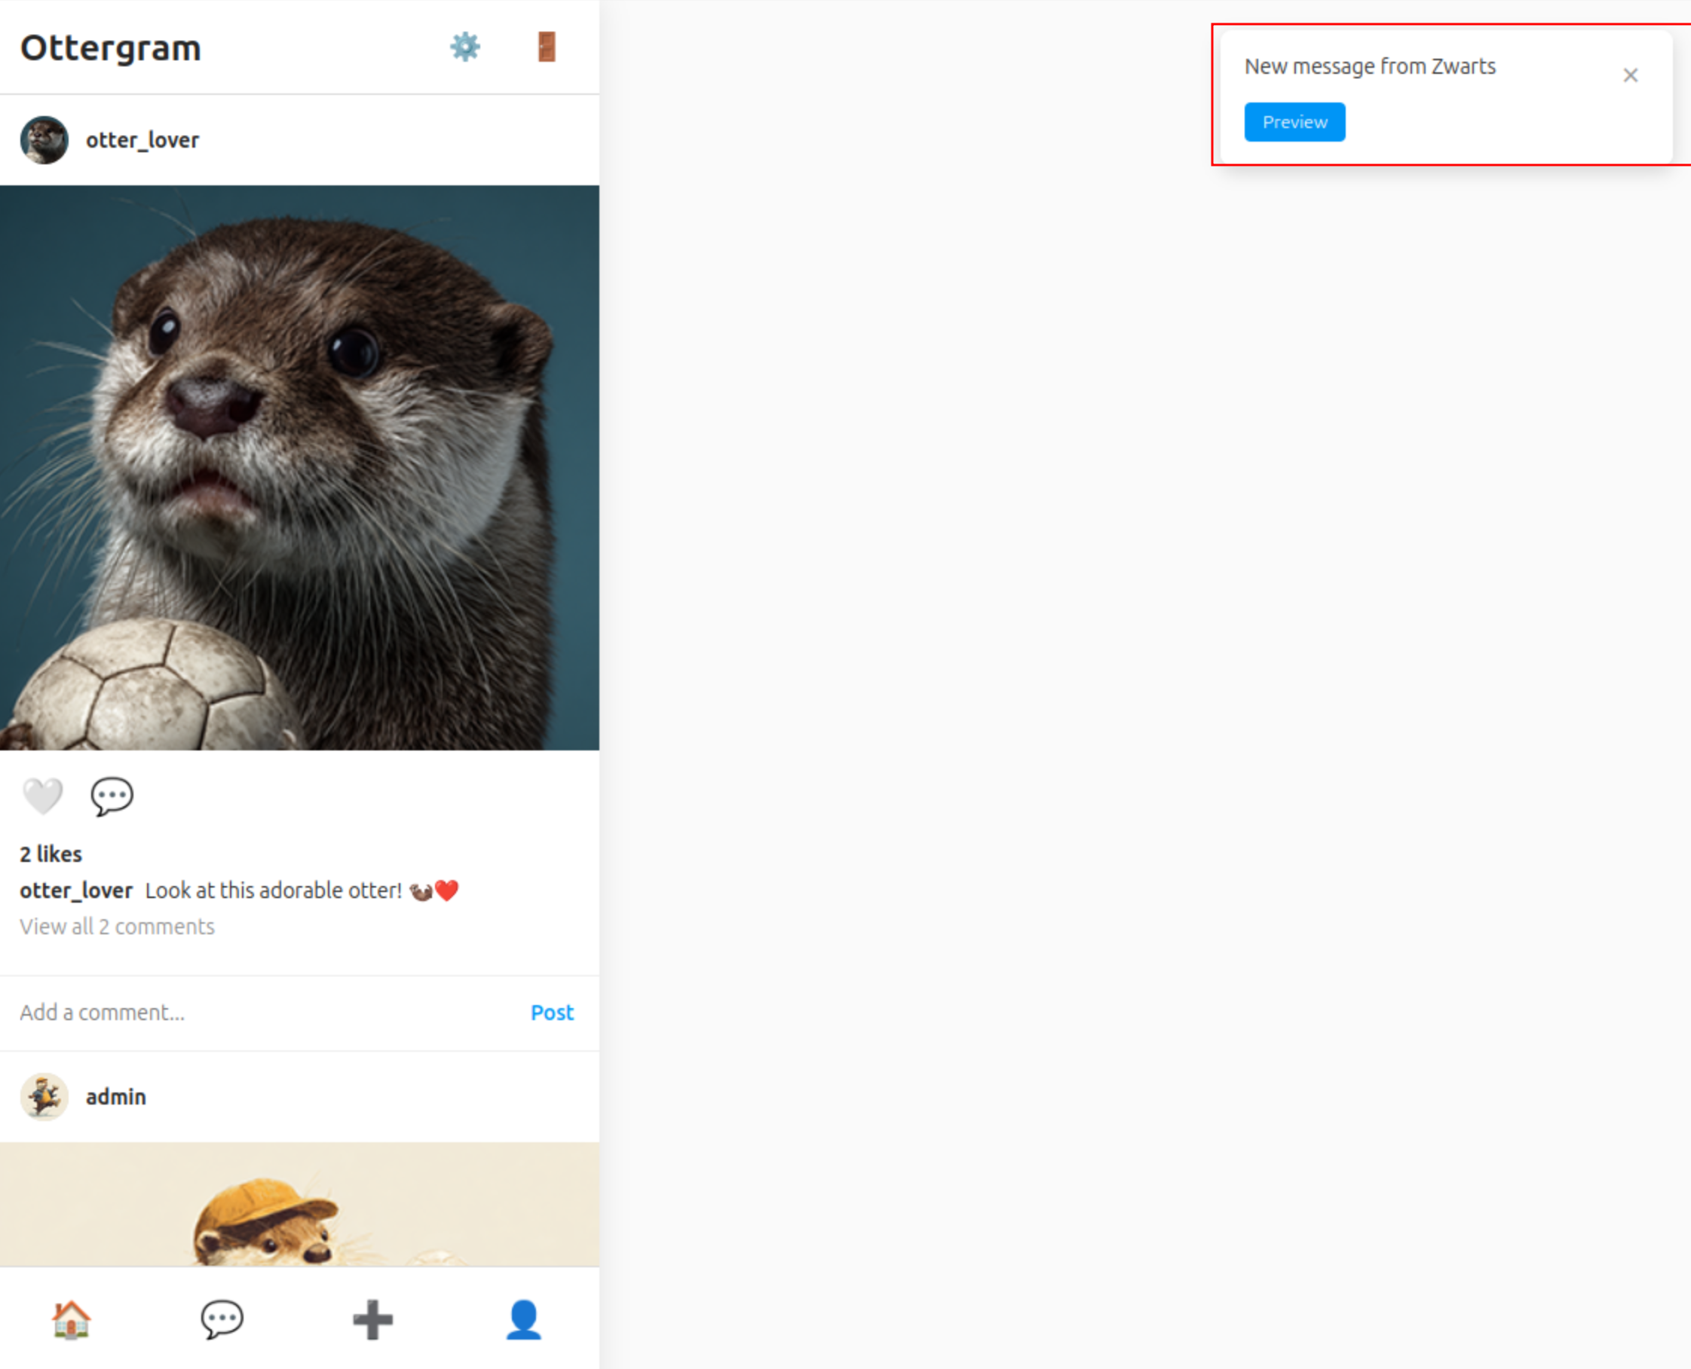1691x1369 pixels.
Task: Click the Ottergram logo title
Action: [111, 48]
